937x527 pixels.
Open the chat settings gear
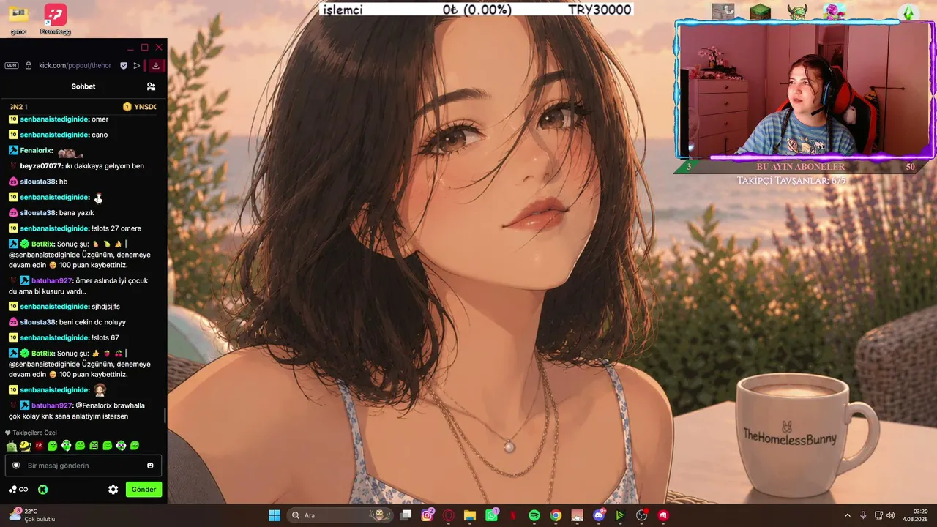coord(113,490)
